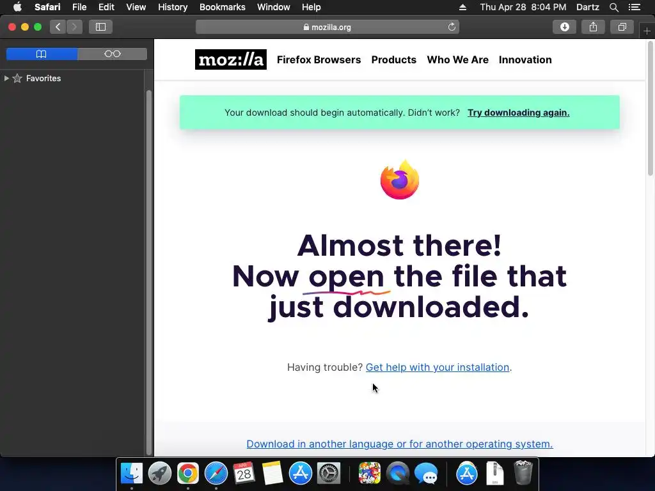Open Trash from the Dock
This screenshot has width=655, height=491.
(x=523, y=472)
